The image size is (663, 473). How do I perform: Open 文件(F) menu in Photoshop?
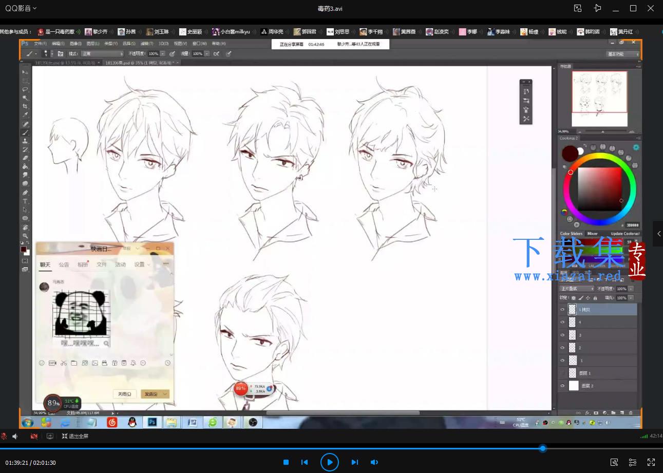[x=40, y=44]
